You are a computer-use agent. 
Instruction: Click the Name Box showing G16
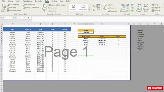[x=6, y=18]
